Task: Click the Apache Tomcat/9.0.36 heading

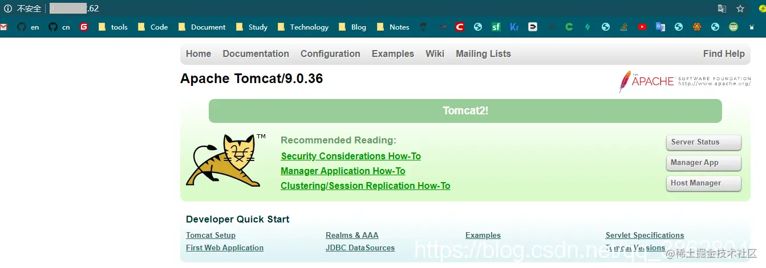Action: [x=252, y=79]
